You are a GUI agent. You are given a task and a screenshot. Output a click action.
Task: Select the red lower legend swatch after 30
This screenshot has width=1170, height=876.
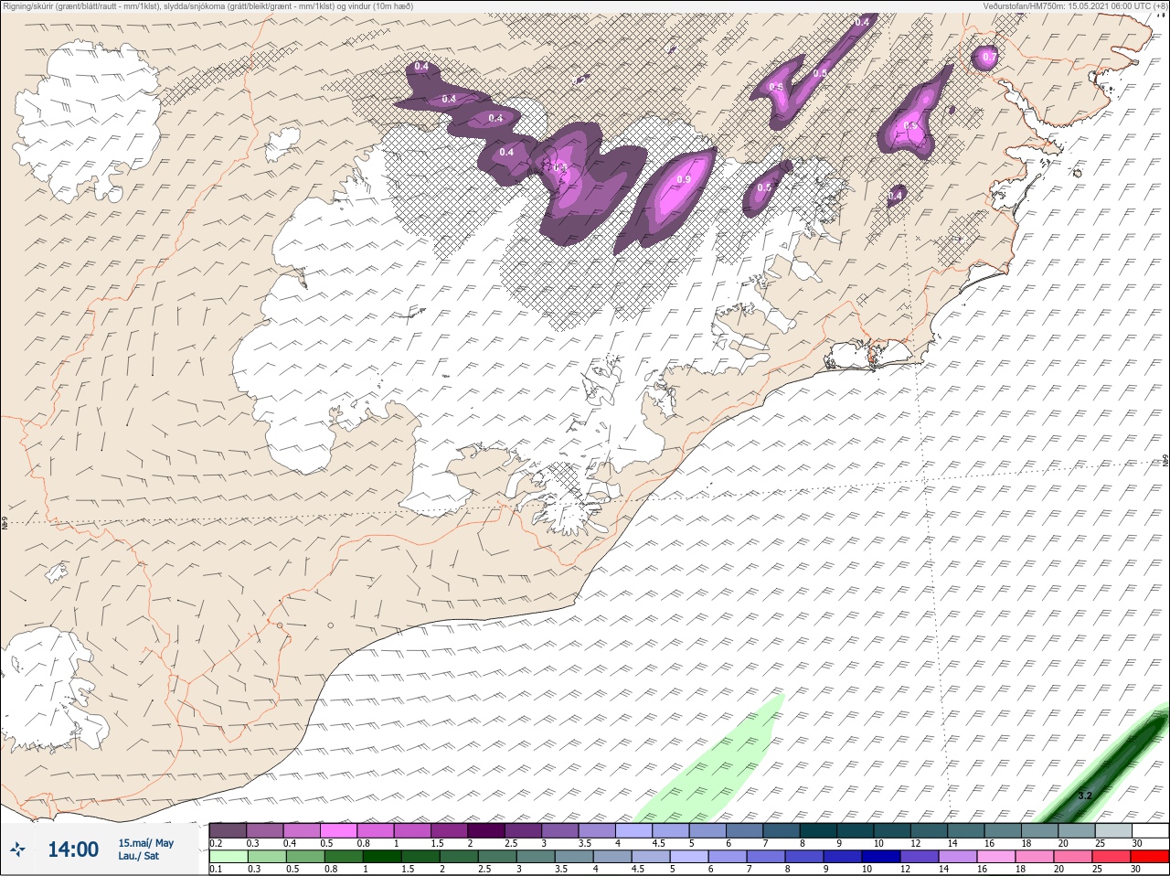[x=1150, y=857]
